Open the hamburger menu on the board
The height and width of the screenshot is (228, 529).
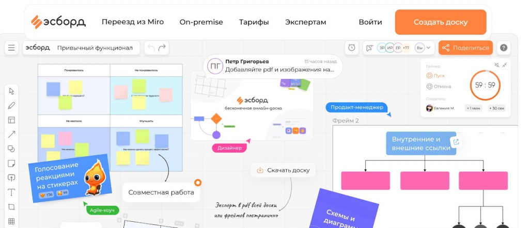[11, 48]
